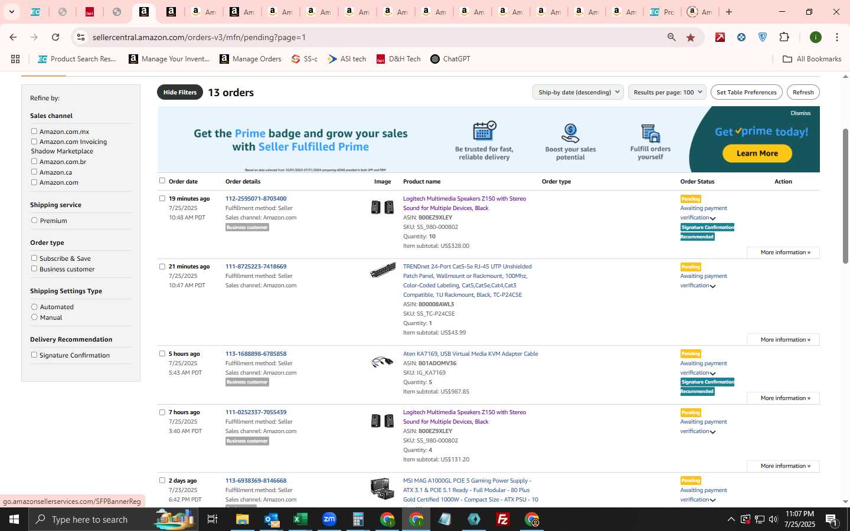The height and width of the screenshot is (531, 850).
Task: Click the Boost your sales potential icon
Action: click(x=570, y=133)
